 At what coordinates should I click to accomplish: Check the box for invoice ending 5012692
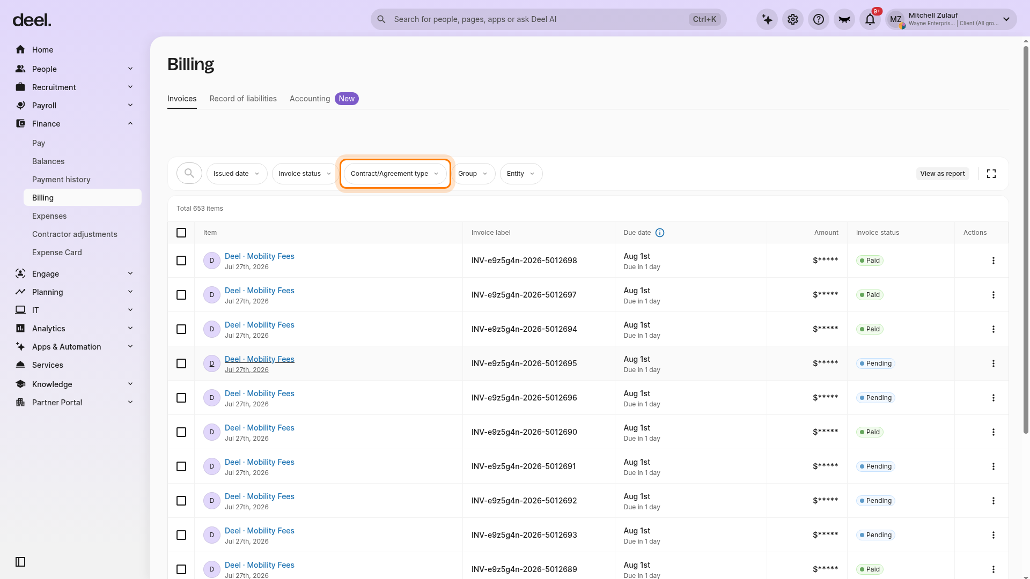tap(181, 501)
